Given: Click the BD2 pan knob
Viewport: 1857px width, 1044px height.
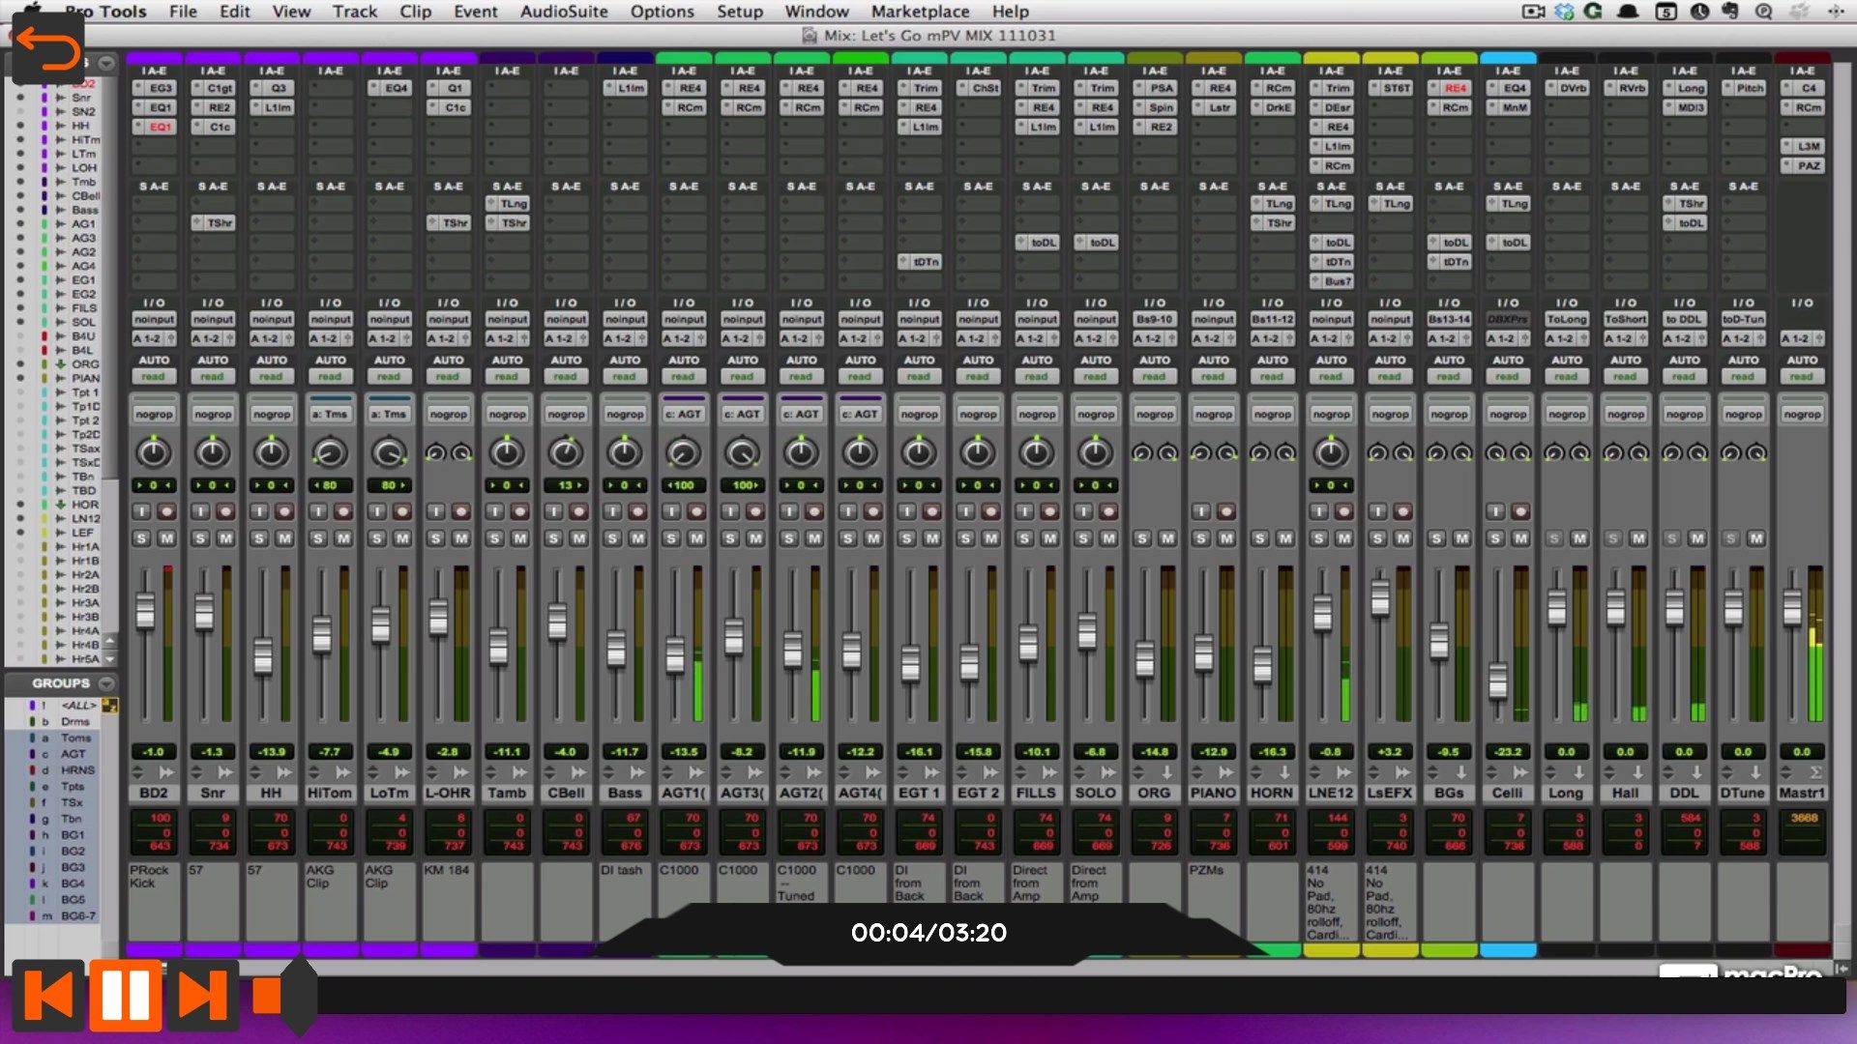Looking at the screenshot, I should [x=154, y=451].
